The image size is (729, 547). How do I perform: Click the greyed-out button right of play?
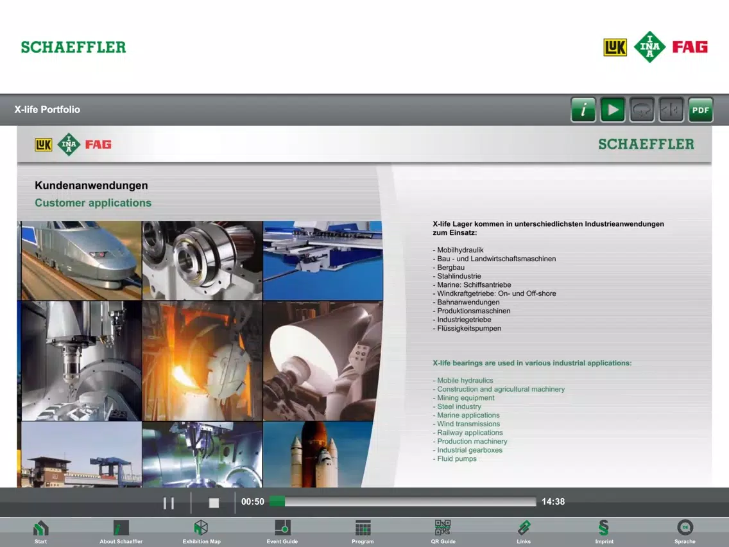(x=642, y=110)
